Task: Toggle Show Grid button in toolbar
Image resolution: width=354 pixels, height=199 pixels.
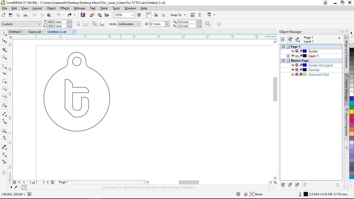Action: click(x=156, y=15)
